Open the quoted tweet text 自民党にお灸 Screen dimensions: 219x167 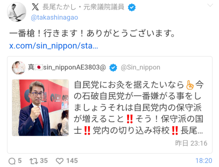click(x=139, y=107)
